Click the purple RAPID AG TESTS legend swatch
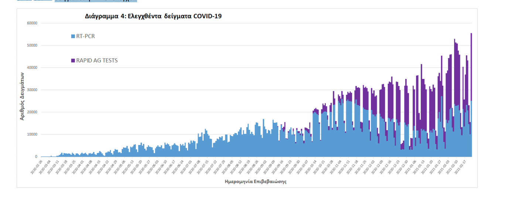This screenshot has height=214, width=515. 73,61
